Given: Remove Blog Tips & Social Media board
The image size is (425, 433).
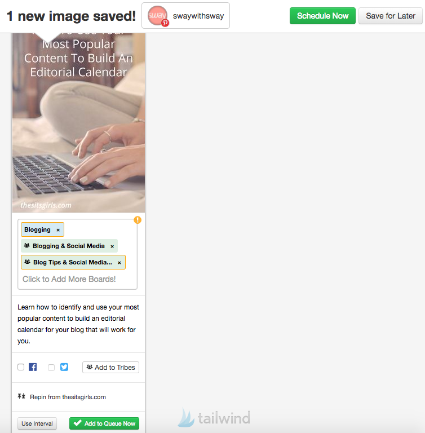Looking at the screenshot, I should click(119, 263).
